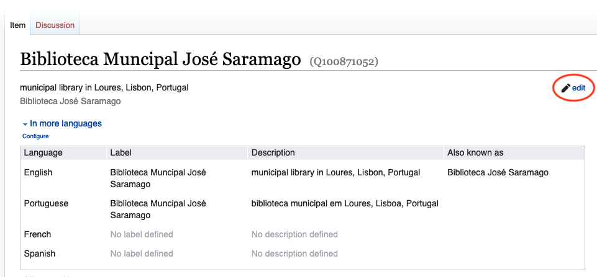597x277 pixels.
Task: Click French row's No description defined
Action: [x=294, y=234]
